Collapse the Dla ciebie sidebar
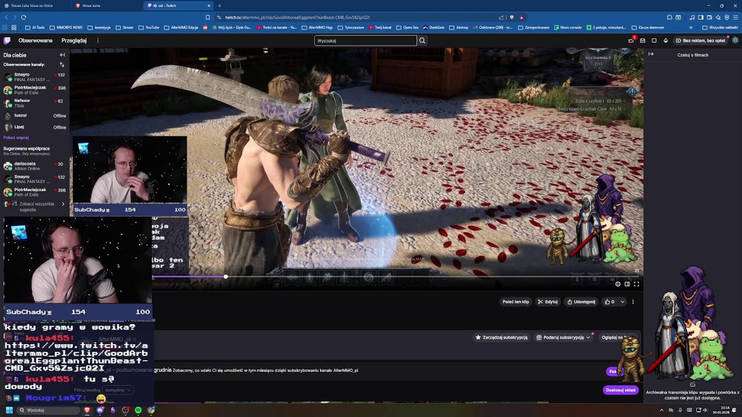 click(62, 55)
